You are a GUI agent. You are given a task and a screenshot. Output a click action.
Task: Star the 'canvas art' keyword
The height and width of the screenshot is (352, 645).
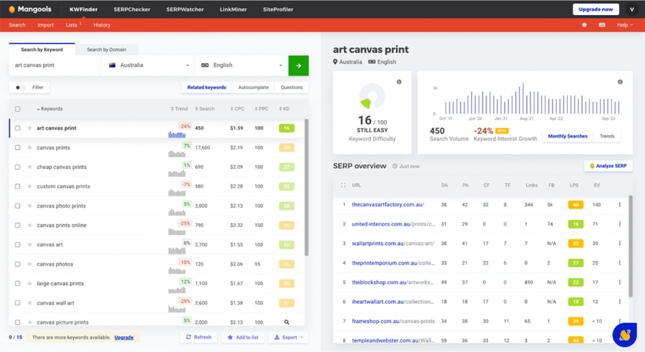point(30,245)
